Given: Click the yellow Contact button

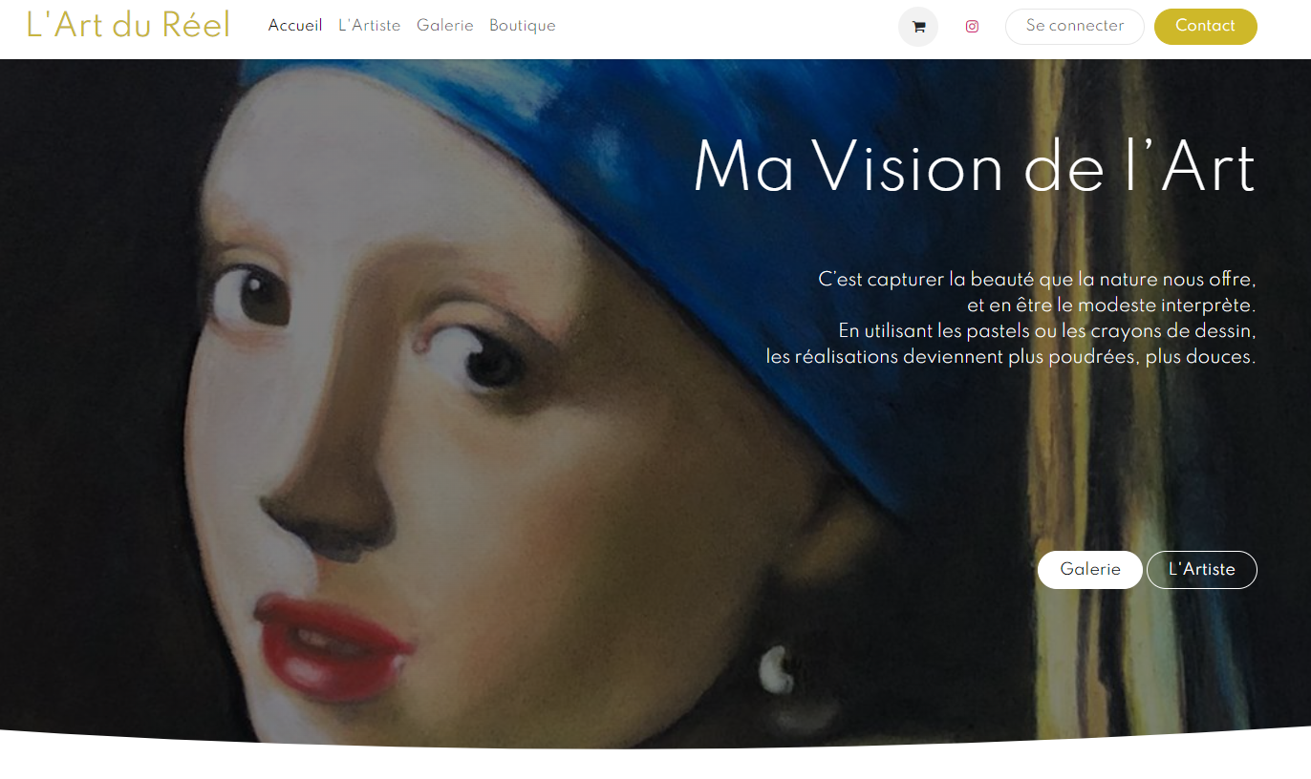Looking at the screenshot, I should point(1206,27).
